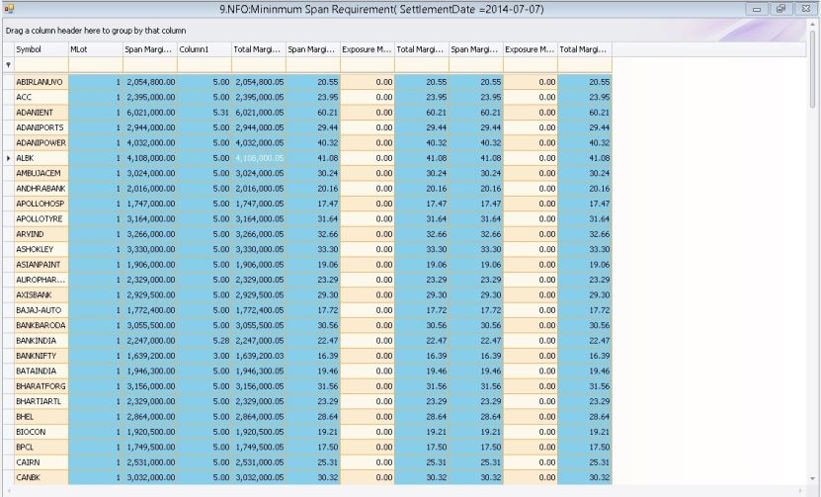Image resolution: width=821 pixels, height=497 pixels.
Task: Select the ADANIENT symbol cell
Action: coord(41,112)
